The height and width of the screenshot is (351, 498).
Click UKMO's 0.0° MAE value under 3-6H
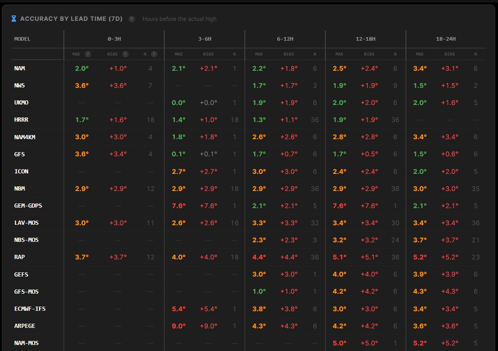click(179, 103)
